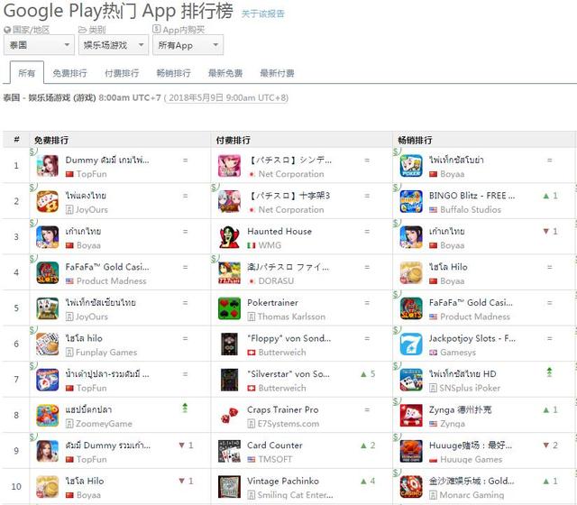Image resolution: width=577 pixels, height=505 pixels.
Task: Open the Card Counter app icon
Action: pos(229,451)
